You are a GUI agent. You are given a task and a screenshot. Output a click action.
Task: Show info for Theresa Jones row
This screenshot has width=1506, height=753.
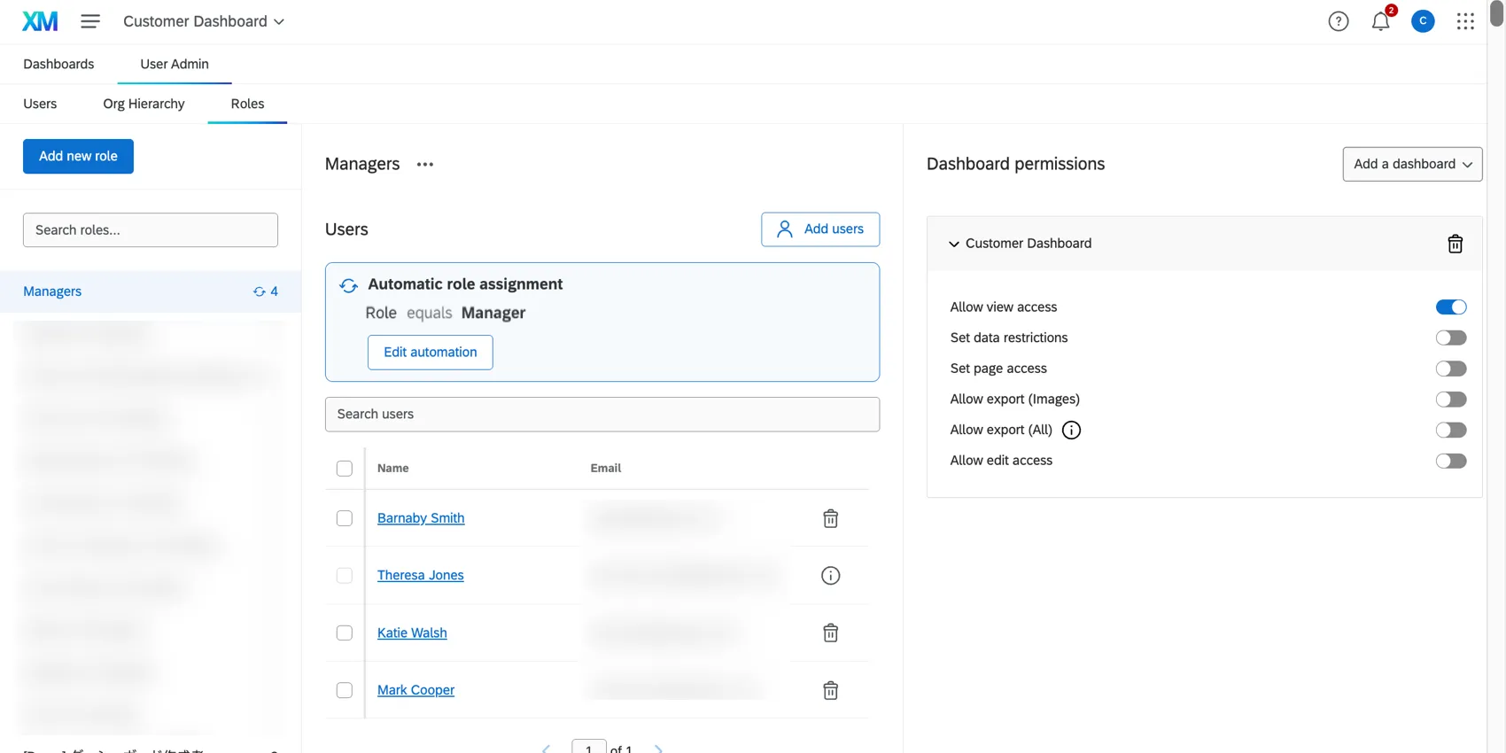click(830, 576)
